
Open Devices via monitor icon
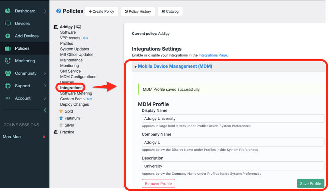(8, 24)
